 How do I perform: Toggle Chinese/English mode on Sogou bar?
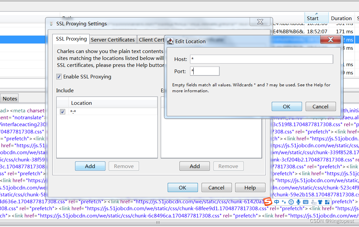coord(277,202)
